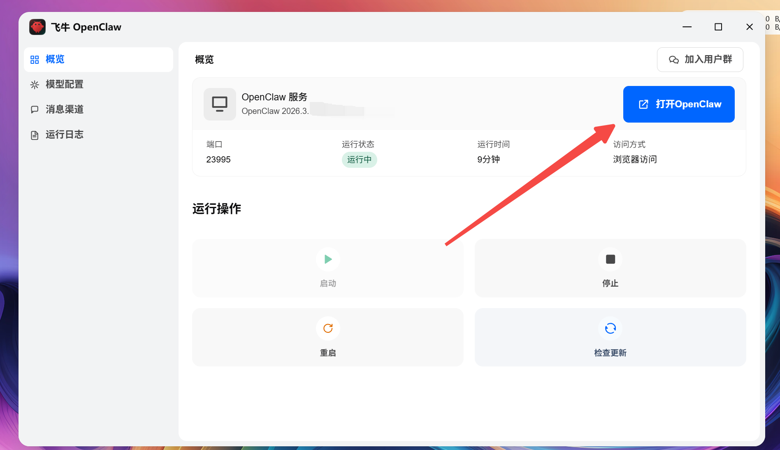Click the OpenClaw 服务 title text

pyautogui.click(x=274, y=97)
